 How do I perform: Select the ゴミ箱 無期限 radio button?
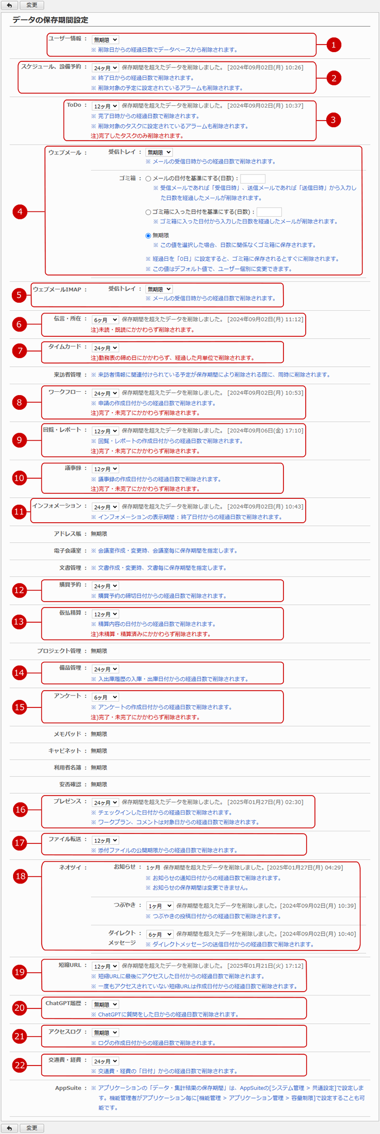click(148, 236)
